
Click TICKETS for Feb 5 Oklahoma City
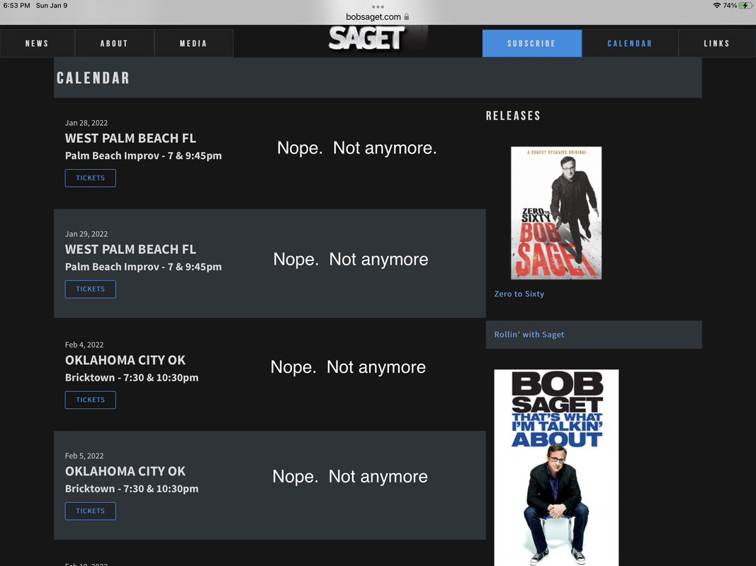pos(90,511)
